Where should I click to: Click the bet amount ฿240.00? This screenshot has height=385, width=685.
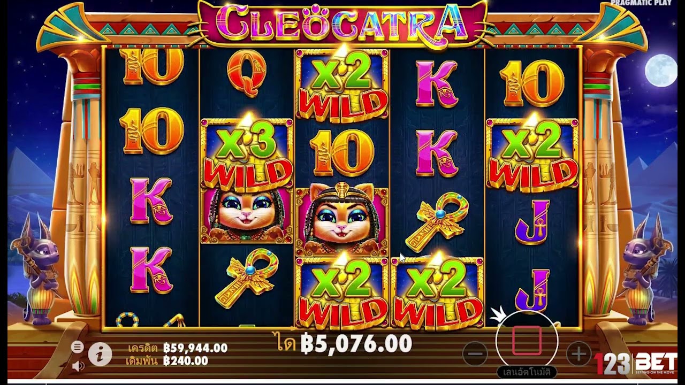click(x=186, y=361)
